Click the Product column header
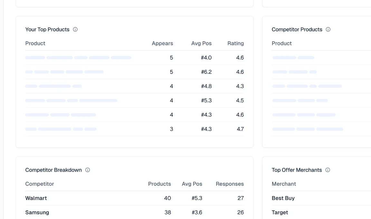 click(35, 43)
